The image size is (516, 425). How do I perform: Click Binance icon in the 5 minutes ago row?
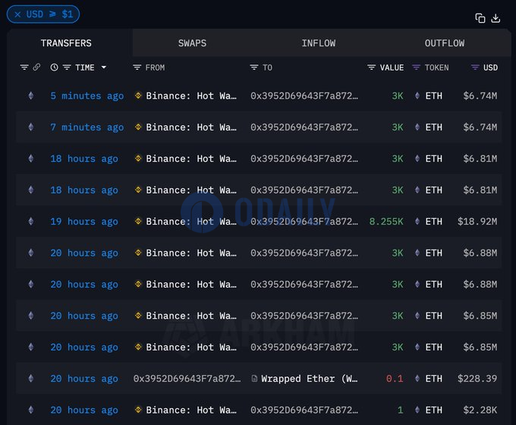point(138,96)
